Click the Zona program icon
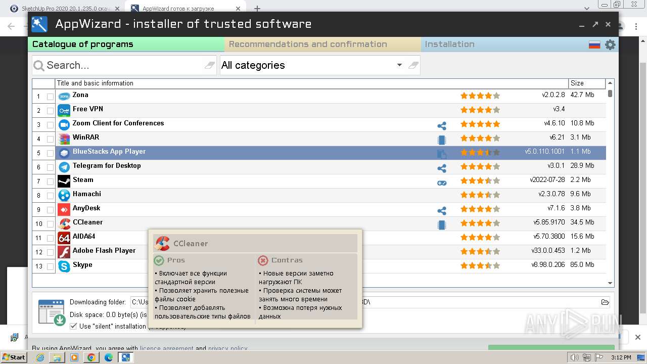 pos(64,96)
